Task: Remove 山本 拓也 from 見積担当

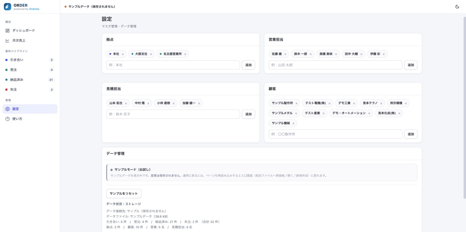Action: click(126, 103)
